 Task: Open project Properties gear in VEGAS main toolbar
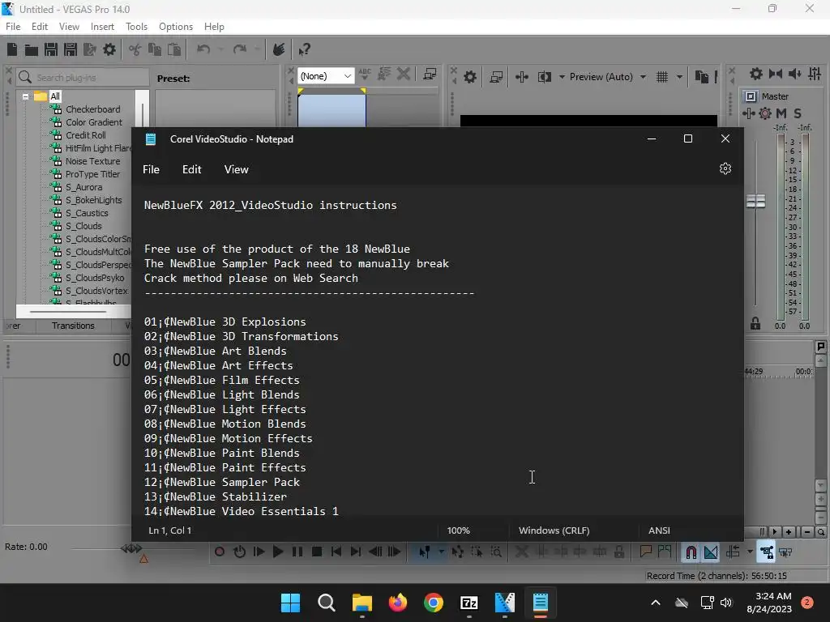pyautogui.click(x=109, y=49)
